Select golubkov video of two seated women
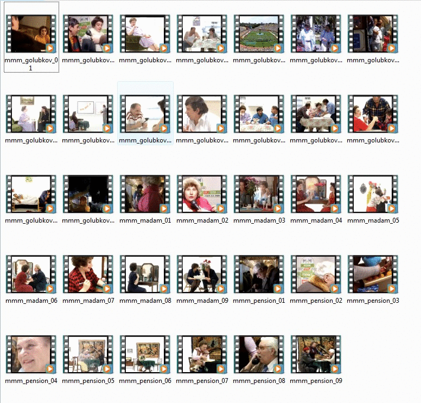Viewport: 421px width, 403px height. click(x=31, y=114)
